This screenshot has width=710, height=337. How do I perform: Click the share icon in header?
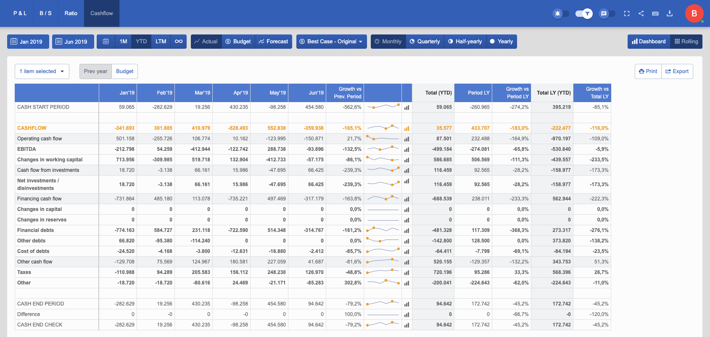pos(641,13)
